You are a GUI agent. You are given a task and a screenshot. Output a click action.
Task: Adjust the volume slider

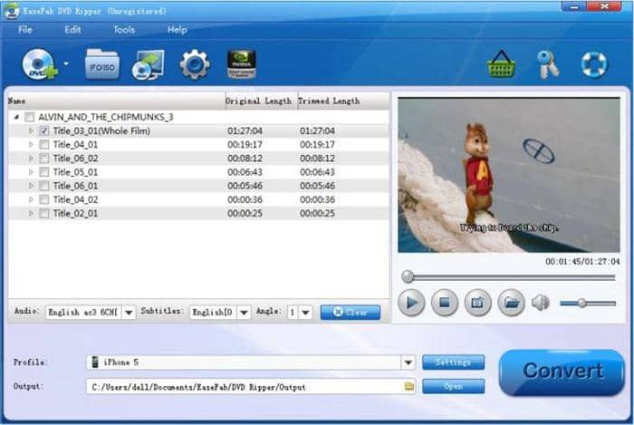point(581,303)
